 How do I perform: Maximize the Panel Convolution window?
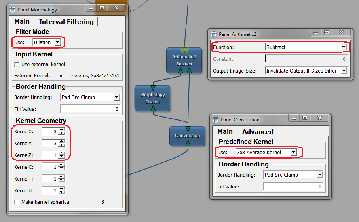[x=304, y=118]
